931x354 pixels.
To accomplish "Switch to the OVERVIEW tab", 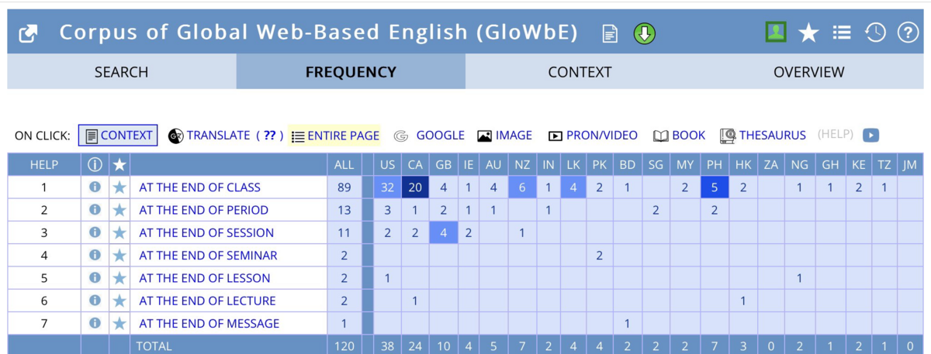I will tap(808, 72).
